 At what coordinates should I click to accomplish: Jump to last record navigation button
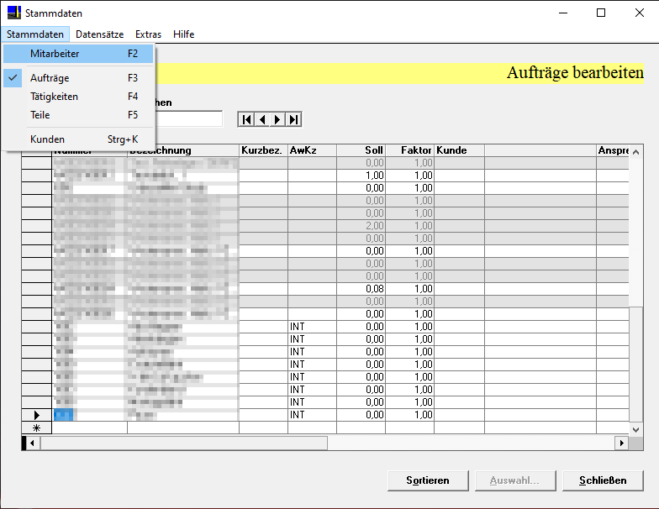[x=293, y=119]
